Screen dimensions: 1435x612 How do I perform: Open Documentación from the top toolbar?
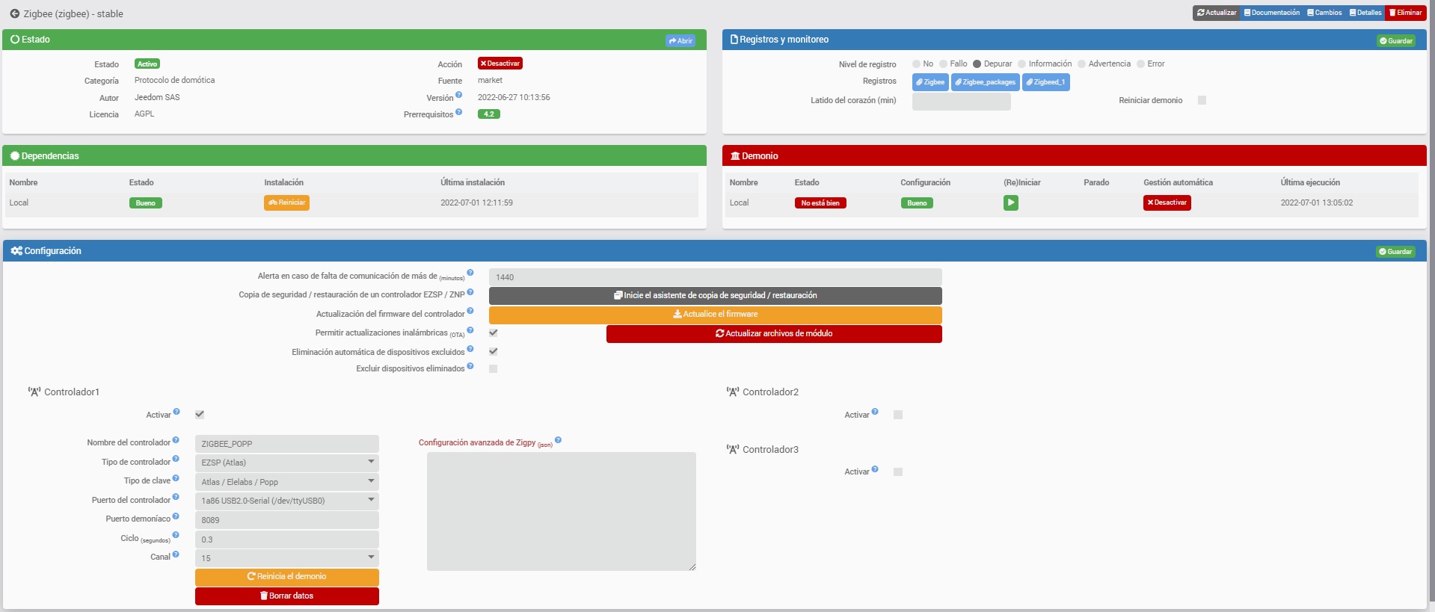pos(1272,13)
